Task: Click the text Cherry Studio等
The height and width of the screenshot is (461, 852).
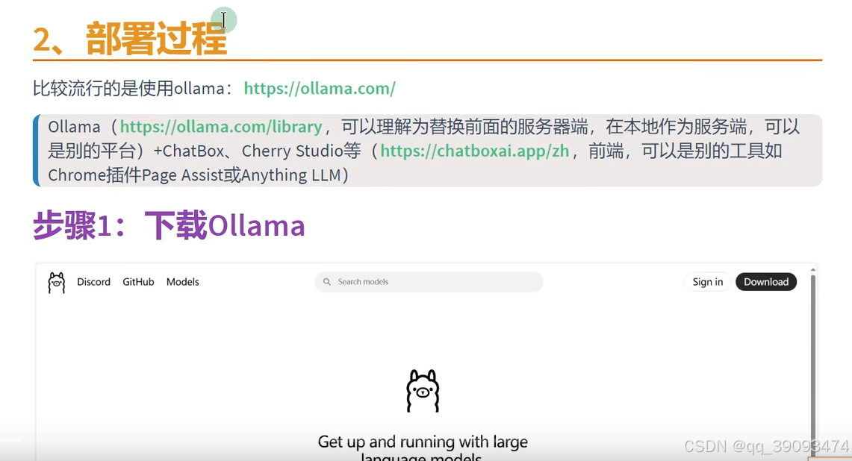Action: coord(301,151)
